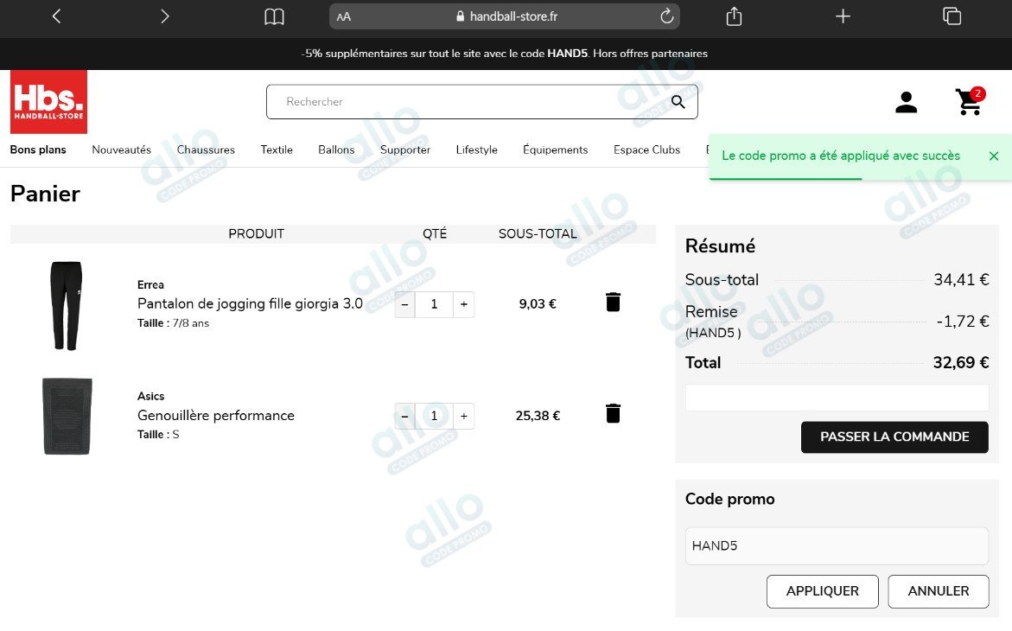This screenshot has height=631, width=1012.
Task: Open the Chaussures menu
Action: click(x=206, y=150)
